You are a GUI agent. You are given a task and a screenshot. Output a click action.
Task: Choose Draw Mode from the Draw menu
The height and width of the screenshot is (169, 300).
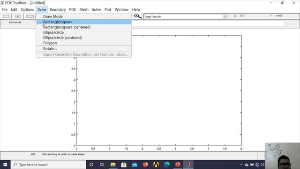click(84, 16)
